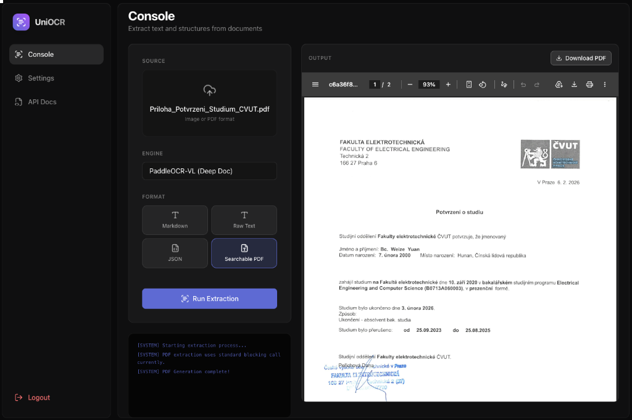Click the UniOCR logo icon

pyautogui.click(x=21, y=22)
